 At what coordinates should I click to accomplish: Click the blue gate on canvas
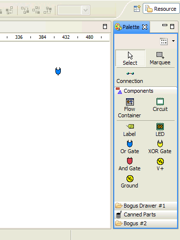[58, 71]
